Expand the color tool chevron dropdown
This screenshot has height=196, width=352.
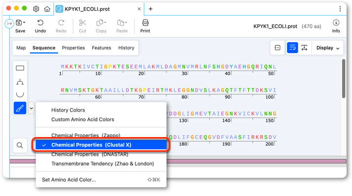pos(32,109)
